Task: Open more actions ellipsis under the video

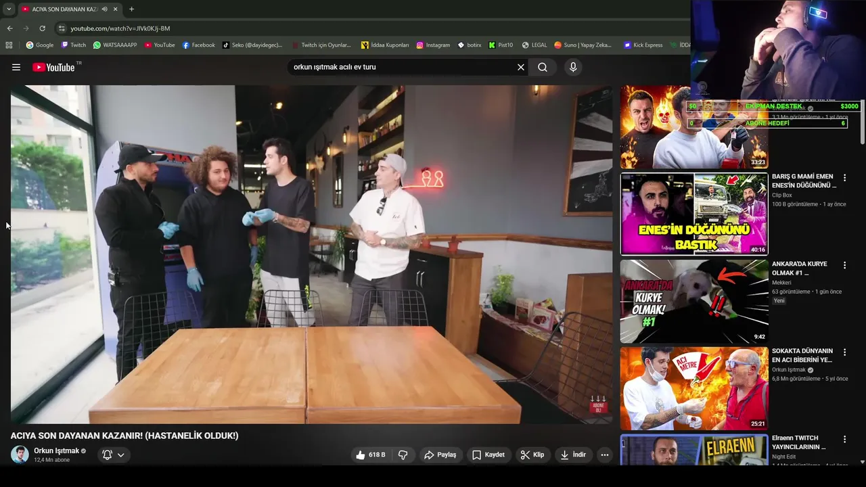Action: pyautogui.click(x=605, y=455)
